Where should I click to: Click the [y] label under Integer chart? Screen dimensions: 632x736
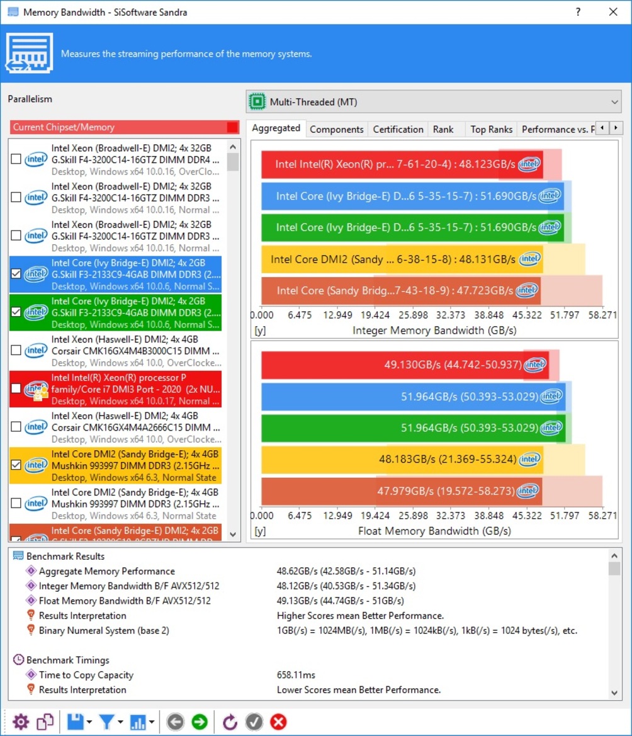pyautogui.click(x=259, y=331)
